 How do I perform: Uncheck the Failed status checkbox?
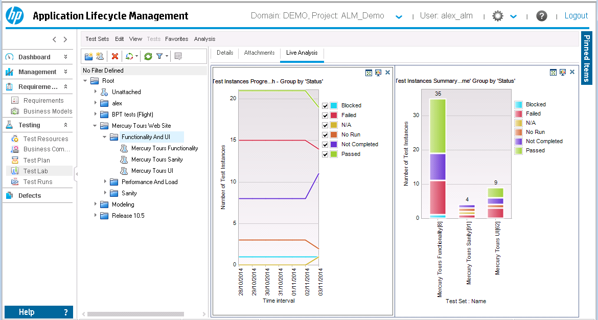(x=325, y=115)
